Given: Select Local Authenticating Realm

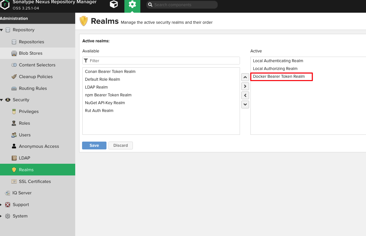Looking at the screenshot, I should click(x=308, y=61).
